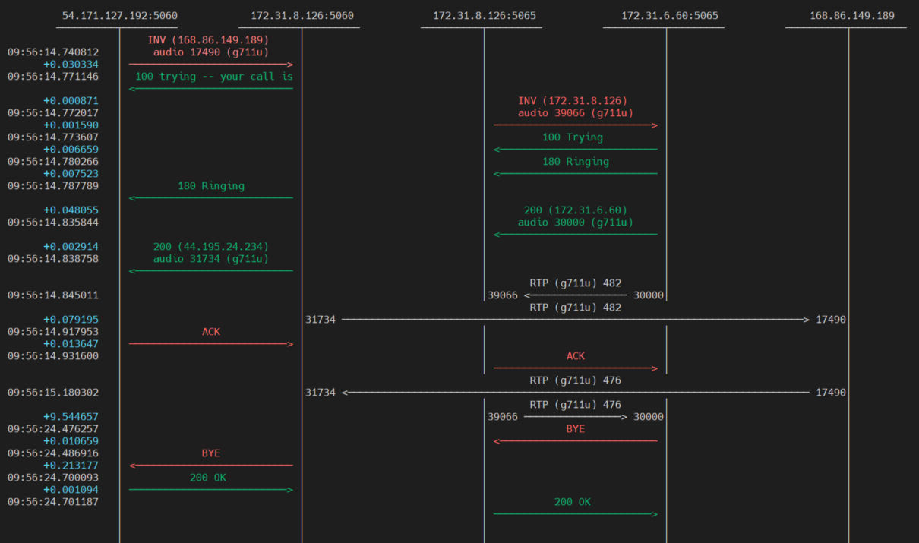This screenshot has width=919, height=543.
Task: Select the 200 OK at 09:56:24.700093
Action: (x=208, y=477)
